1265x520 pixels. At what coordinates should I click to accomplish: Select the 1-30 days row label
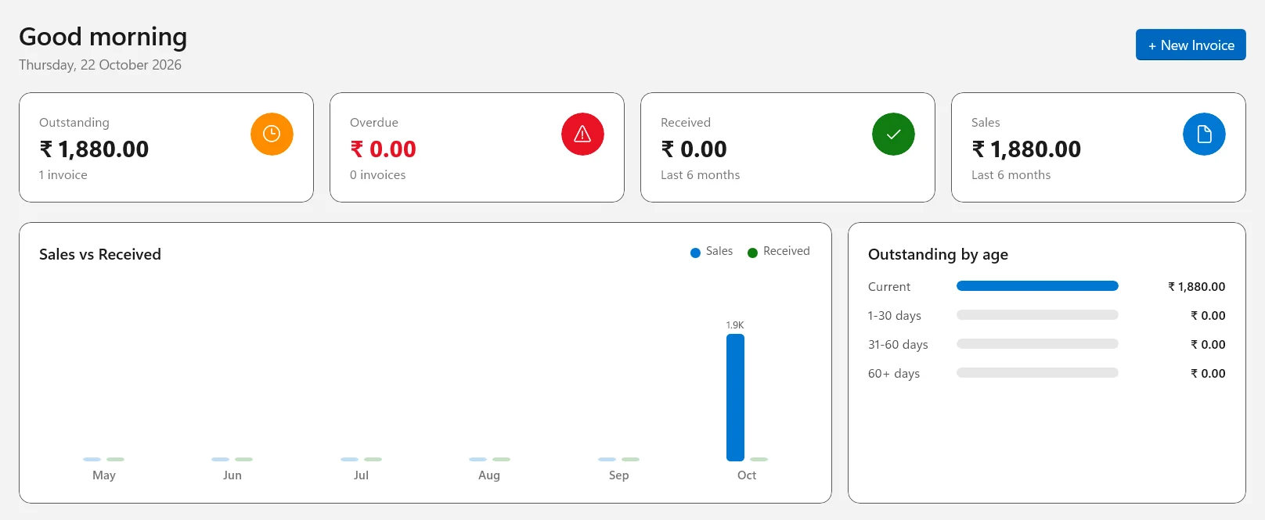[x=895, y=316]
